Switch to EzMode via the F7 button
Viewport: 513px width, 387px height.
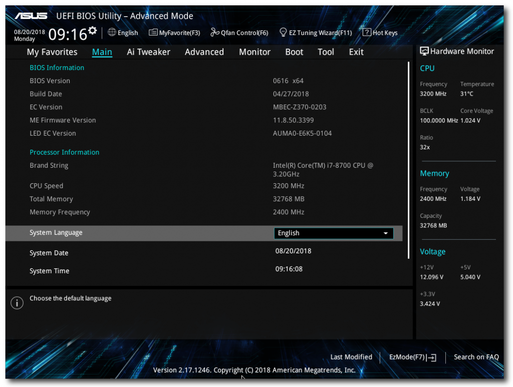tap(412, 357)
